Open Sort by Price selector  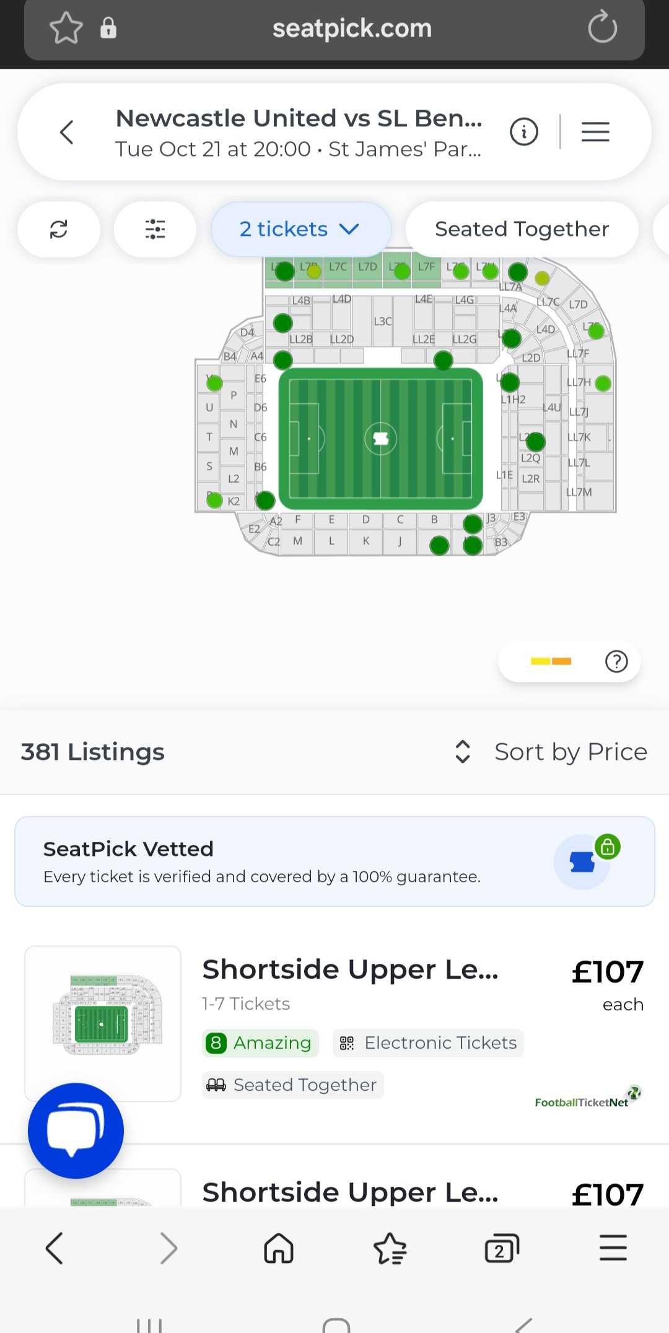point(551,752)
